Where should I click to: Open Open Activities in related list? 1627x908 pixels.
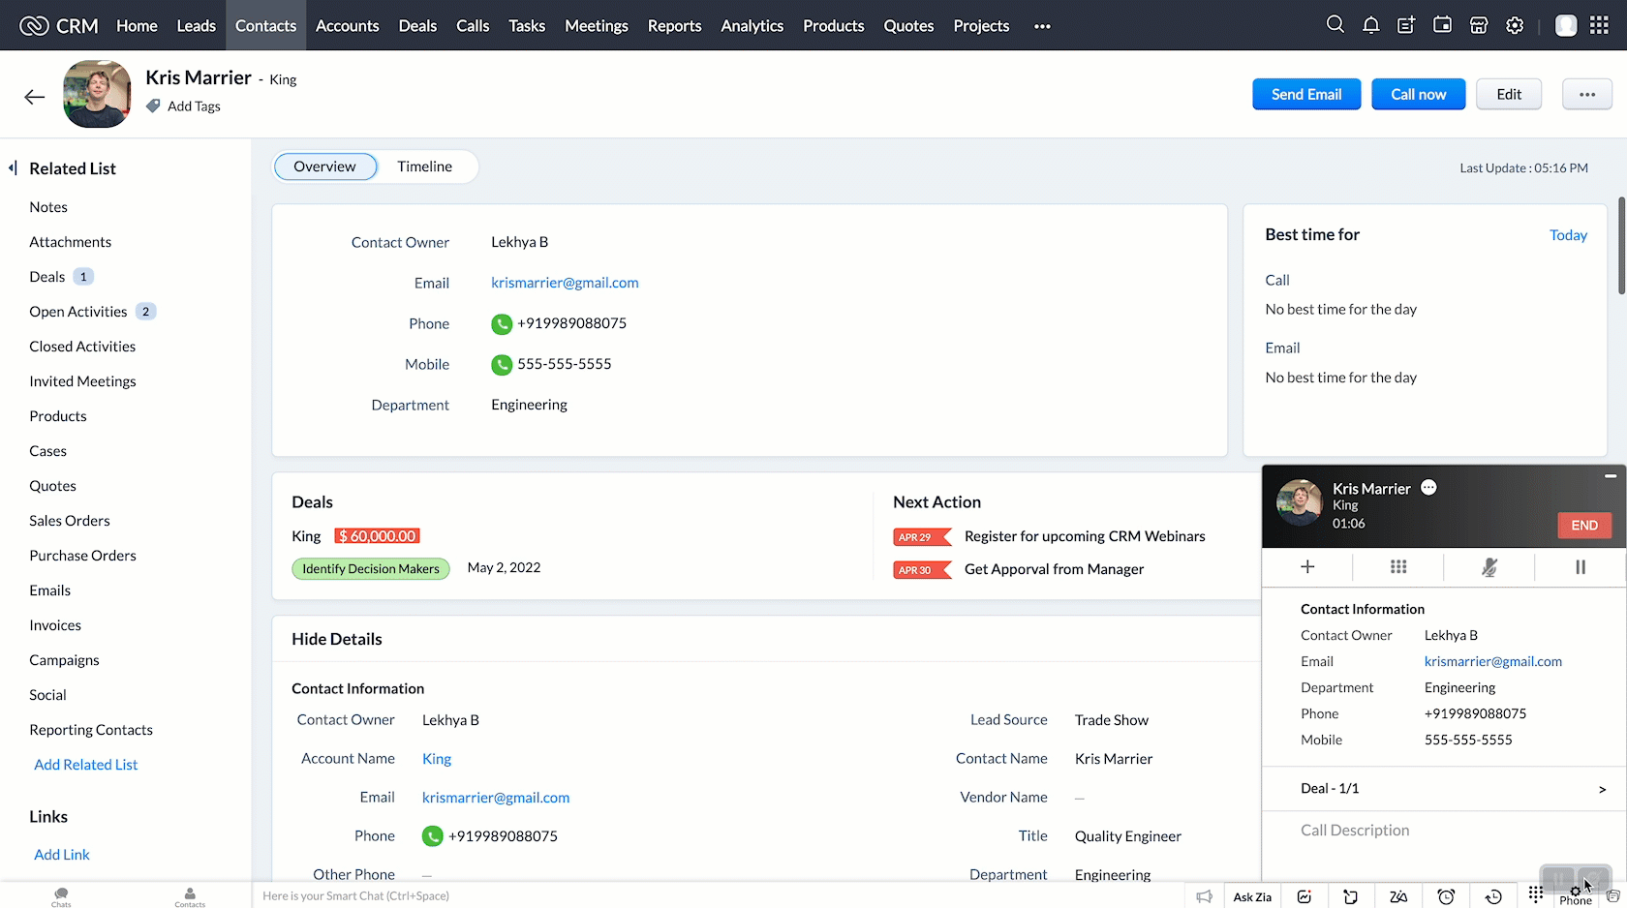point(78,312)
